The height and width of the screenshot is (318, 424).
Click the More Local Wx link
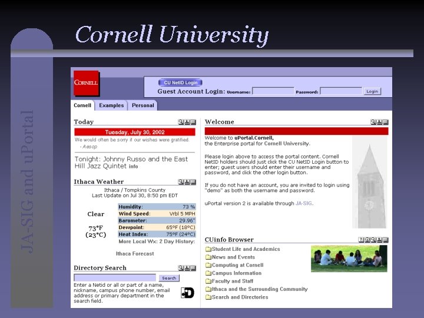(x=138, y=241)
